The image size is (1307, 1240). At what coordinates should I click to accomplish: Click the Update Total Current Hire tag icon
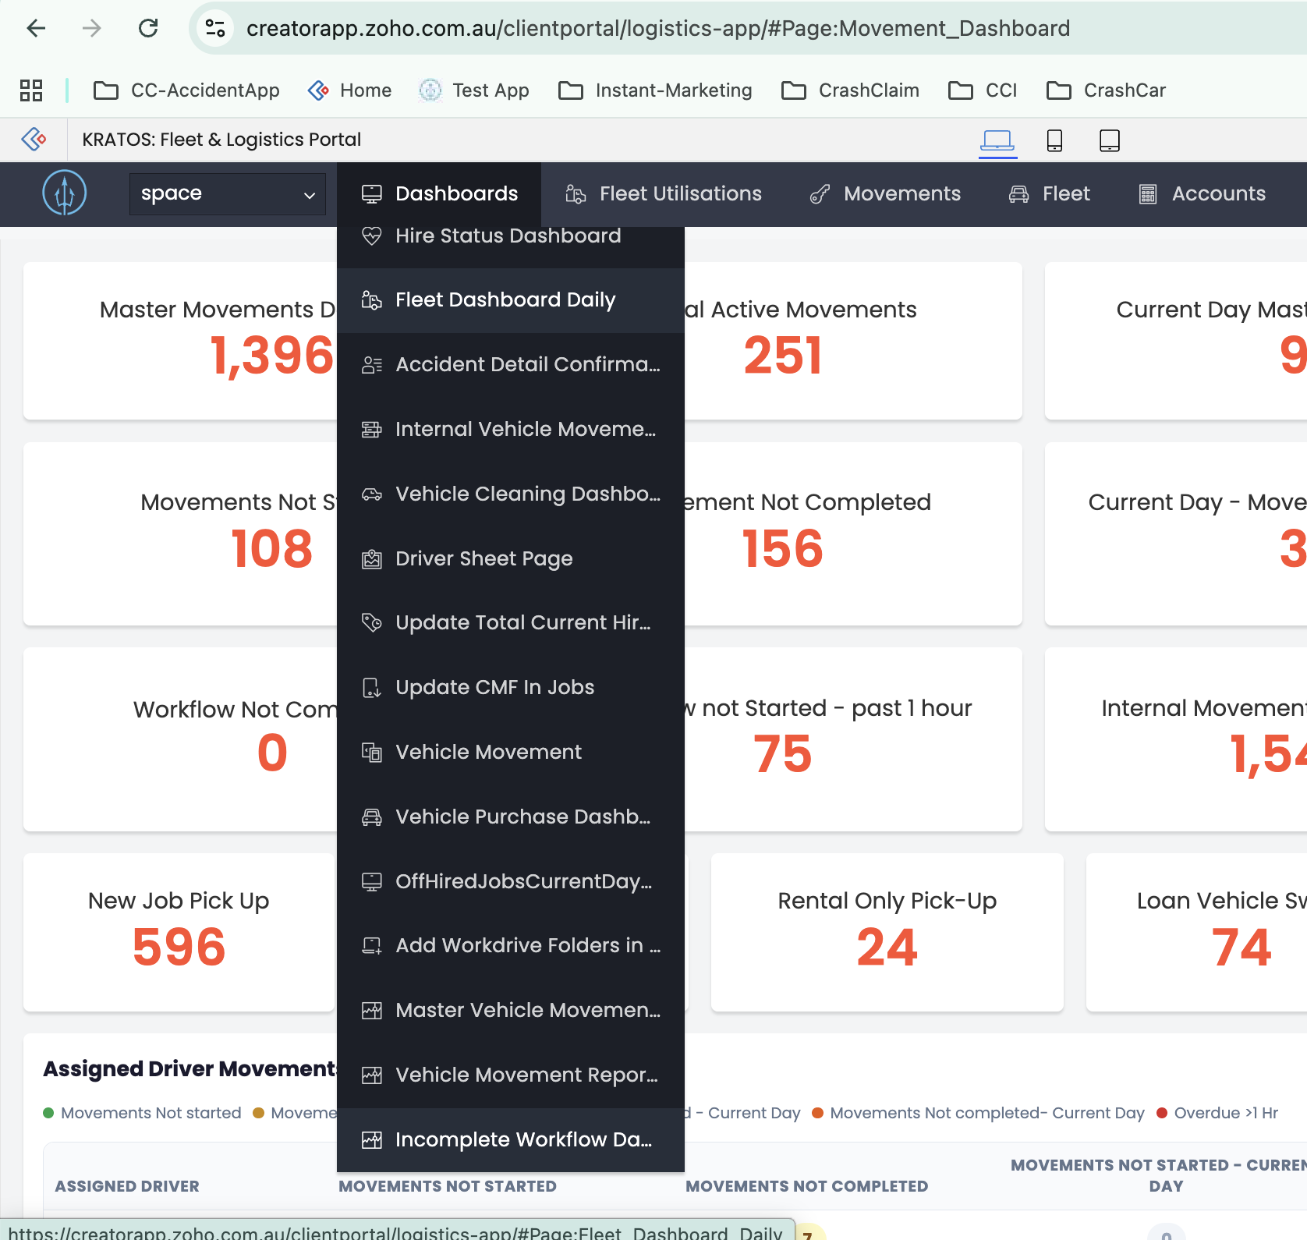coord(372,623)
